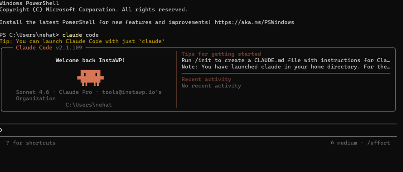This screenshot has width=403, height=172.
Task: Click the 'Copyright (C) Microsoft Corporation' line
Action: pos(94,10)
